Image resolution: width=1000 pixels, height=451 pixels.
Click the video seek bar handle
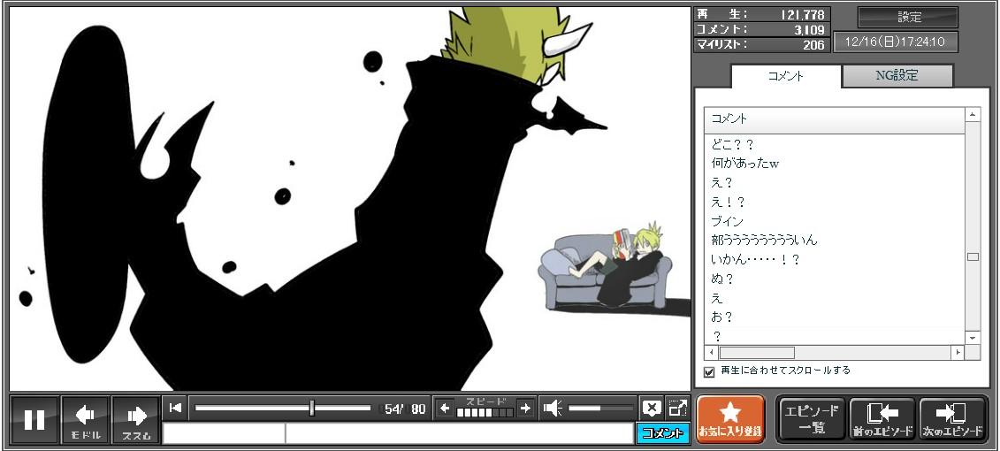click(311, 408)
